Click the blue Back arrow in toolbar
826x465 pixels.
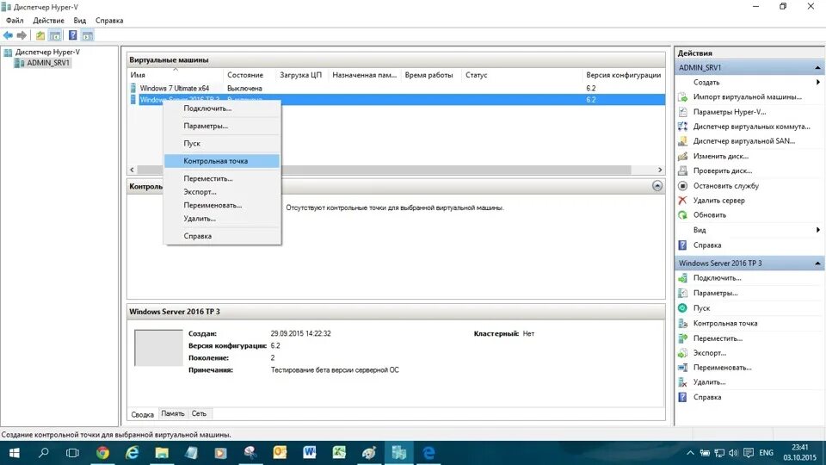click(8, 35)
